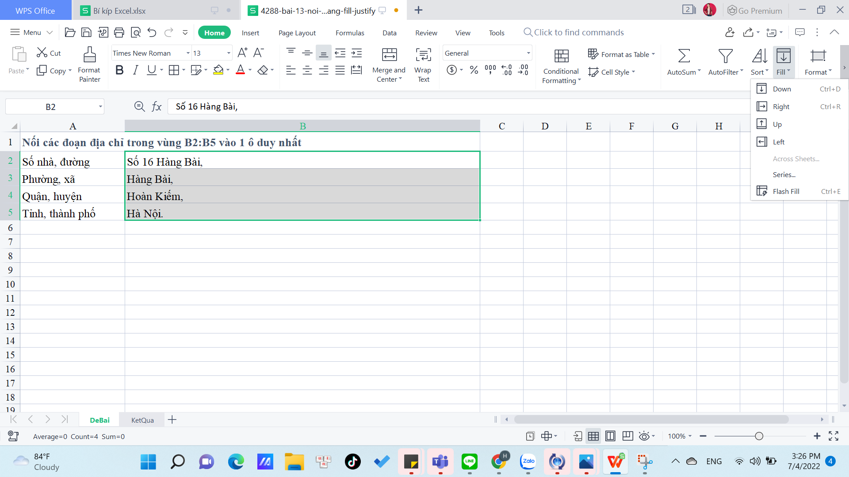Toggle Italic formatting
The width and height of the screenshot is (849, 477).
(136, 70)
